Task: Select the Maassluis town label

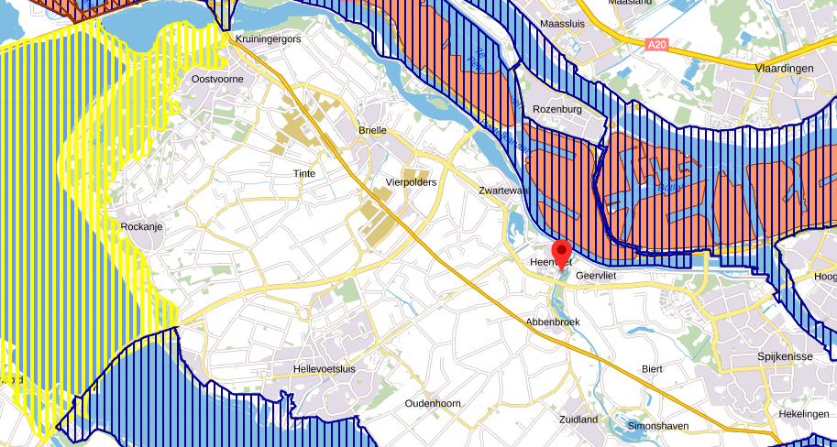Action: 563,24
